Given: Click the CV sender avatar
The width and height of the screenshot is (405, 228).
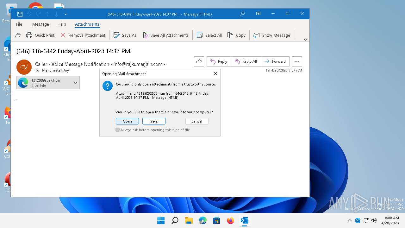Looking at the screenshot, I should coord(24,67).
